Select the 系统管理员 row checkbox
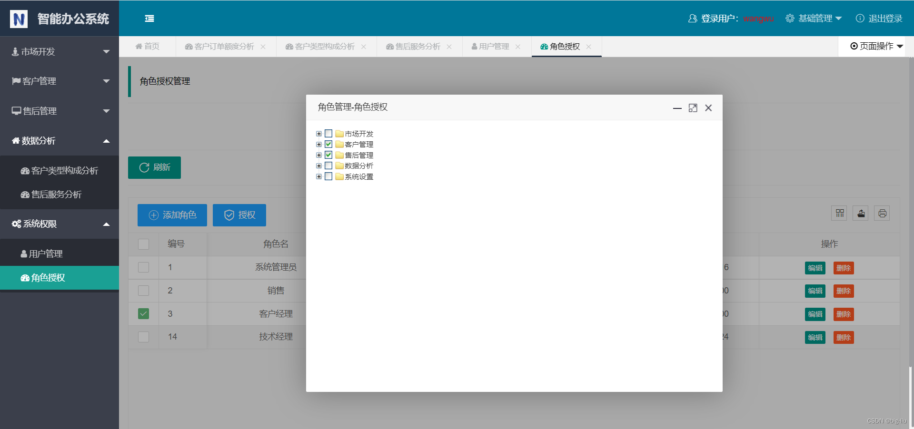This screenshot has width=914, height=429. pos(143,267)
